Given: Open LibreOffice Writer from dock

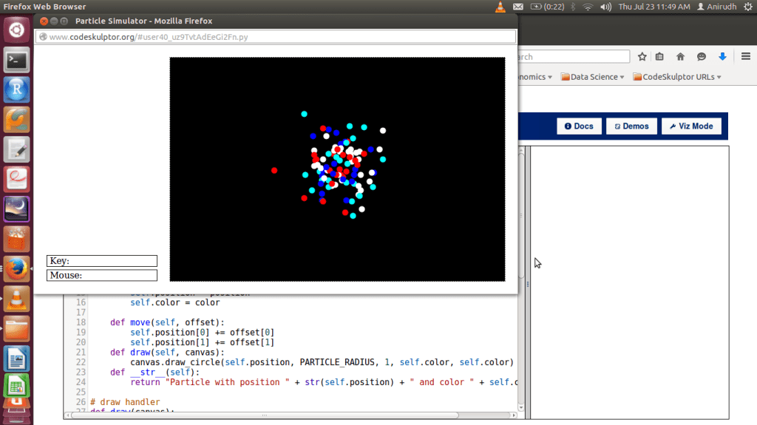Looking at the screenshot, I should coord(16,358).
